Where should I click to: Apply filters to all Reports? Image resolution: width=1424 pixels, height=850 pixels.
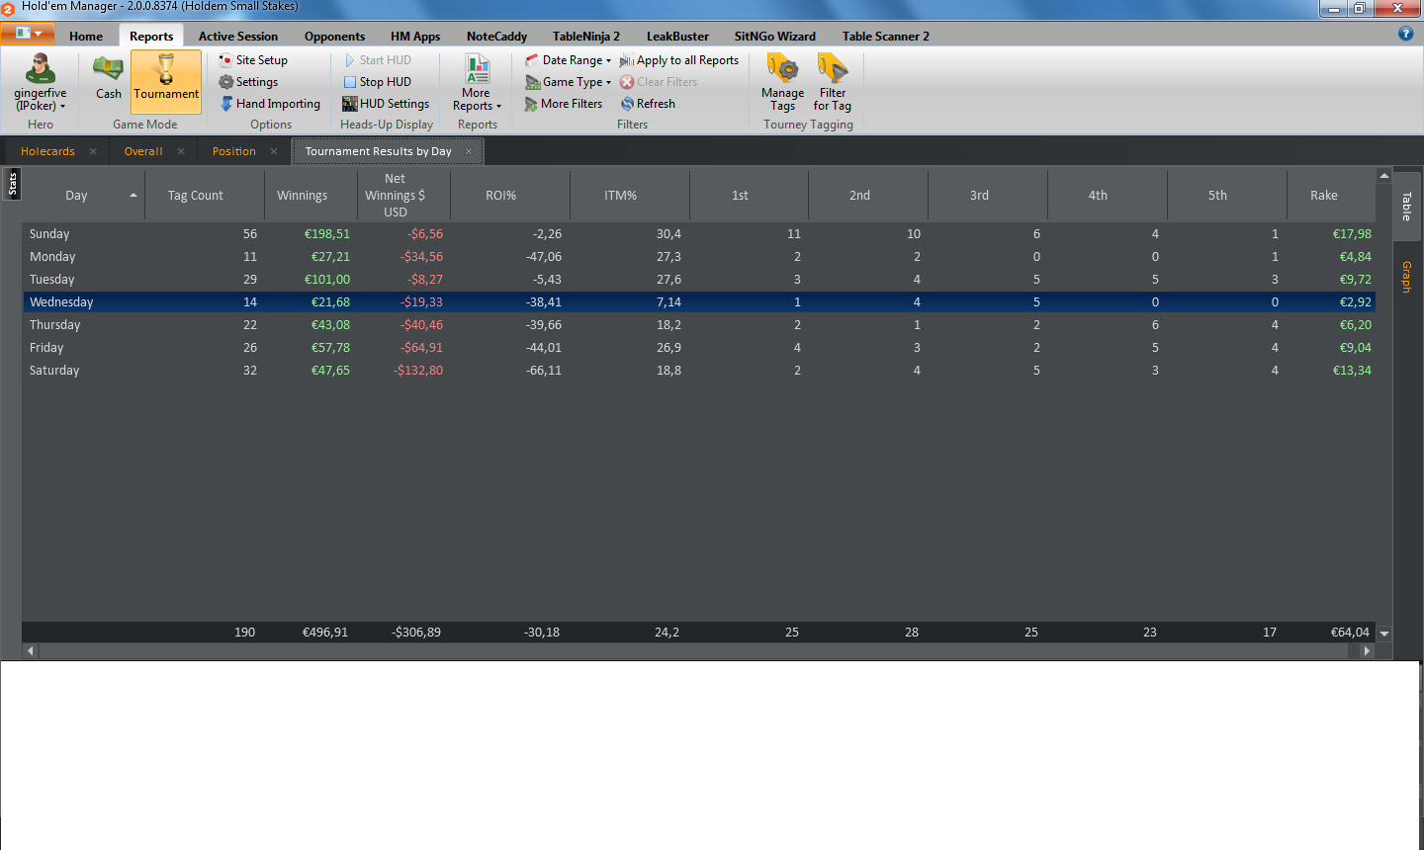(x=679, y=60)
